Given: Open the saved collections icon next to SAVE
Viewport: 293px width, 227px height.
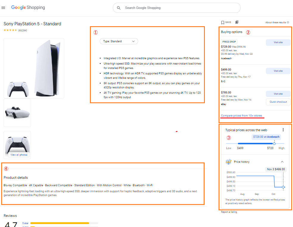Looking at the screenshot, I should [x=237, y=22].
